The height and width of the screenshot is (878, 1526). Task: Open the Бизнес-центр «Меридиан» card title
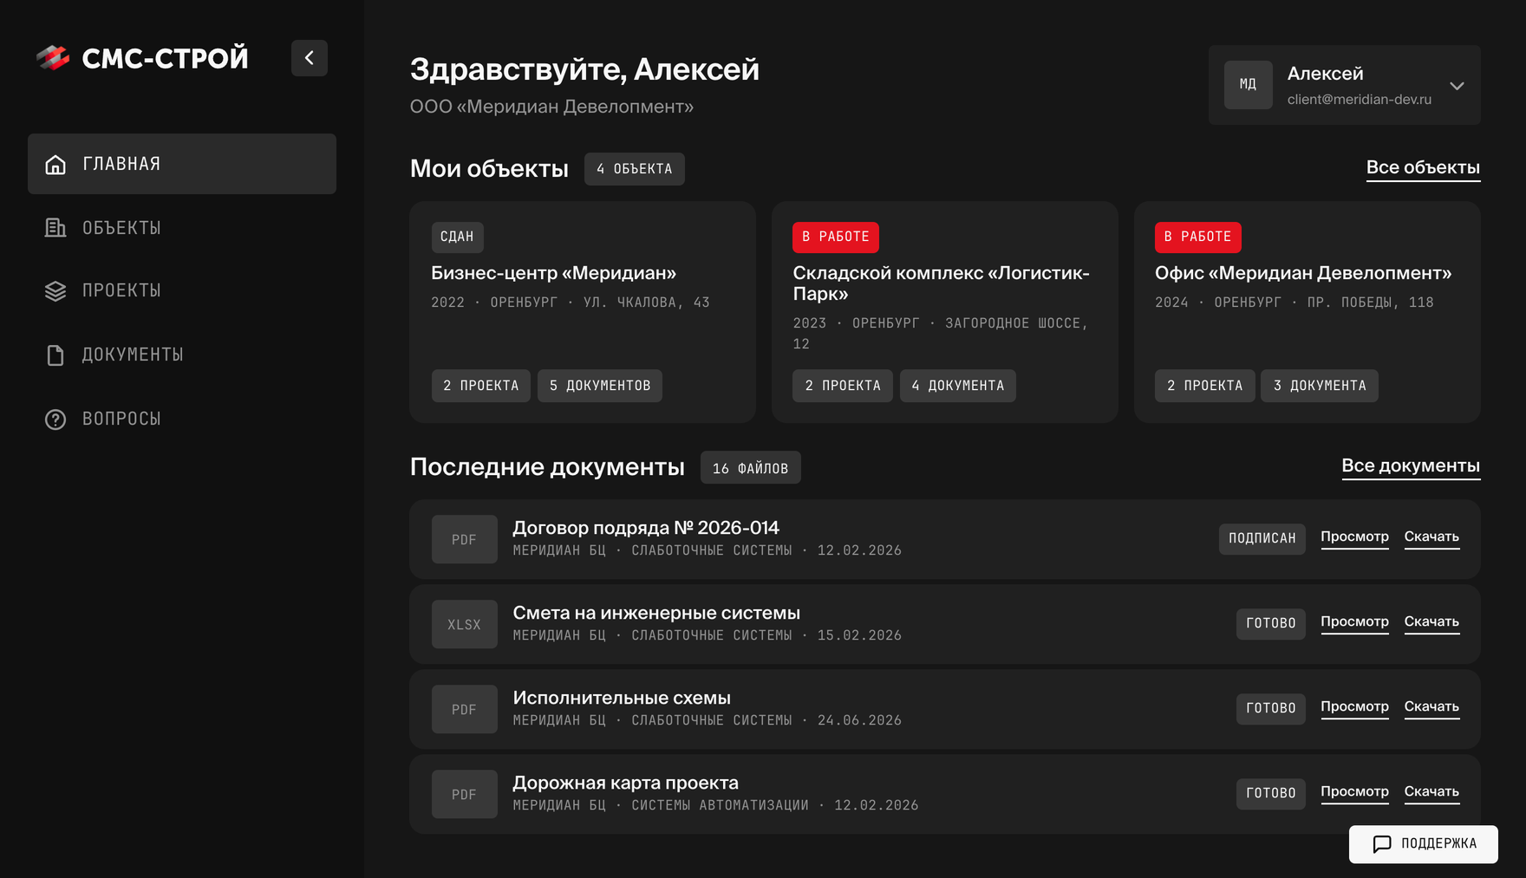click(x=554, y=273)
